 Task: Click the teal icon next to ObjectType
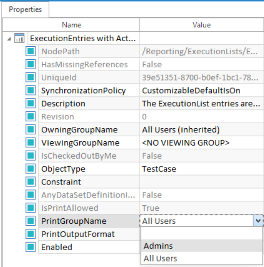click(31, 169)
